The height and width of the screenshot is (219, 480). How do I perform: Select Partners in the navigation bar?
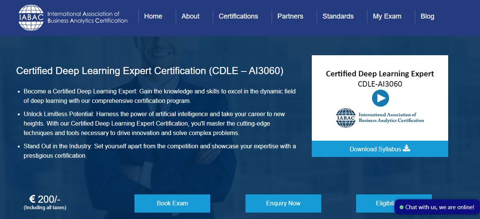click(290, 16)
